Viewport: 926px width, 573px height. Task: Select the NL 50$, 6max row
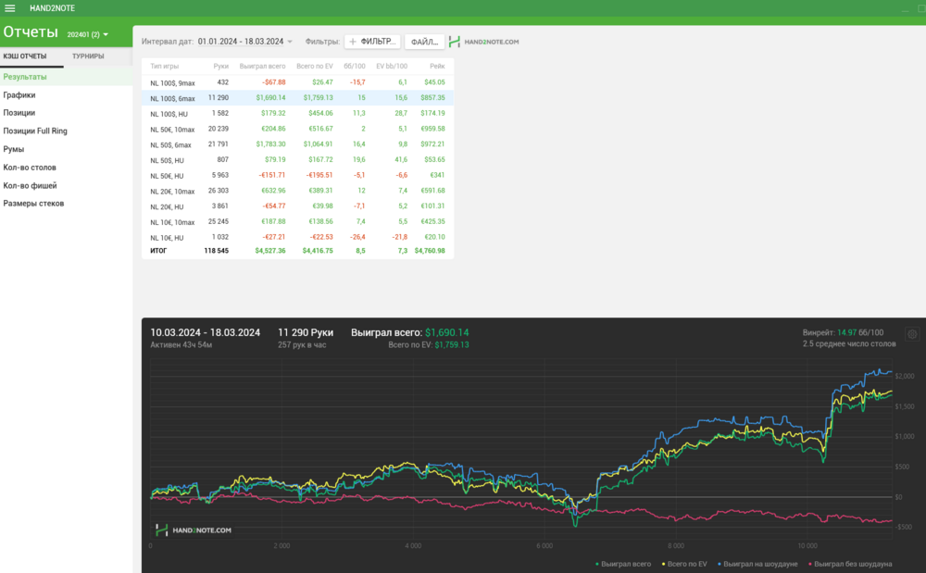297,144
